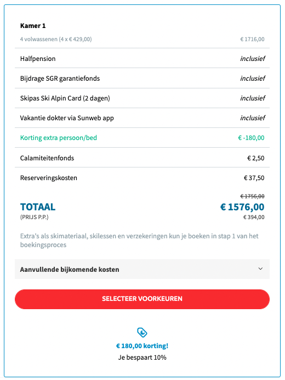Click the green Korting extra persoon/bed label

pos(58,138)
